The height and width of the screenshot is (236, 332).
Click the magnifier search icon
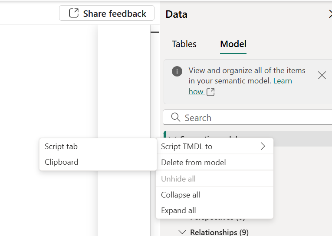176,118
